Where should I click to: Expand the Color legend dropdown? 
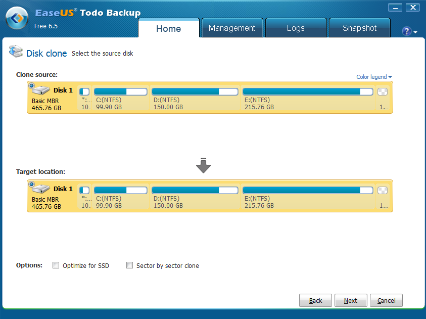pyautogui.click(x=374, y=77)
